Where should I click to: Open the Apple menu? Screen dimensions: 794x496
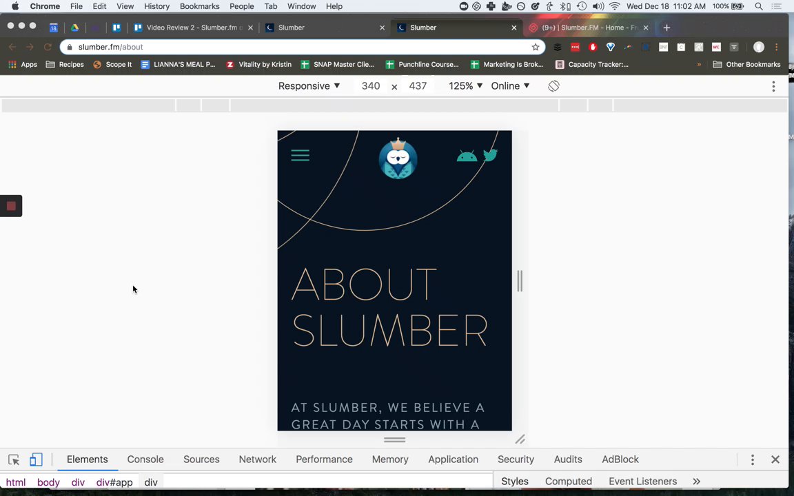pyautogui.click(x=15, y=7)
